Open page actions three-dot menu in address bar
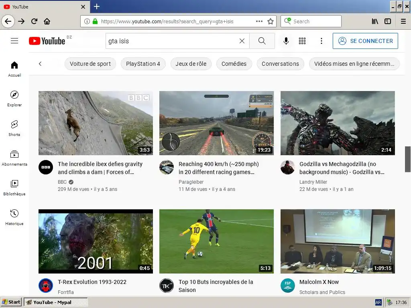This screenshot has height=308, width=411. point(259,21)
